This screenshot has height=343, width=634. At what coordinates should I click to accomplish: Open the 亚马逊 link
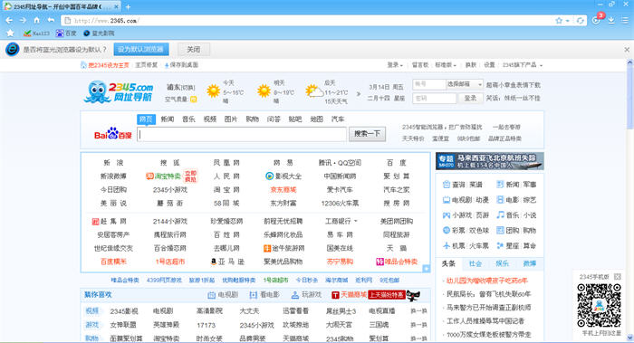(227, 262)
